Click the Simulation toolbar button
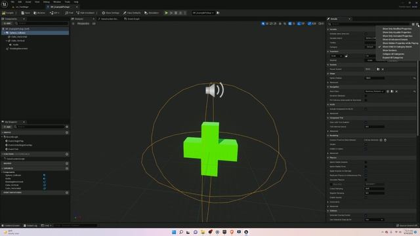 click(152, 13)
